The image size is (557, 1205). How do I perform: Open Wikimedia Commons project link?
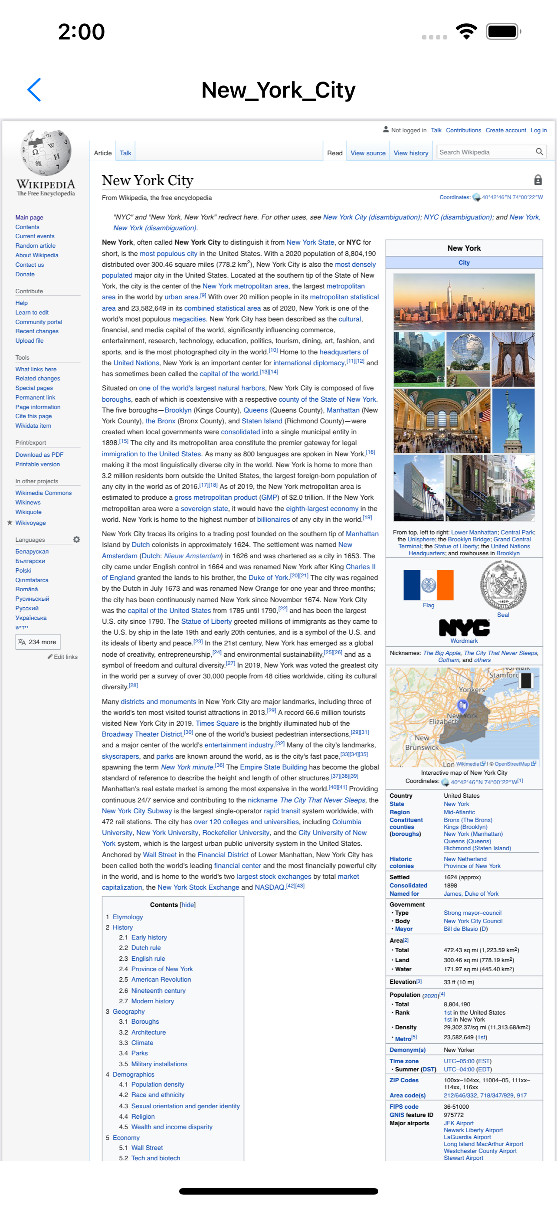click(43, 493)
